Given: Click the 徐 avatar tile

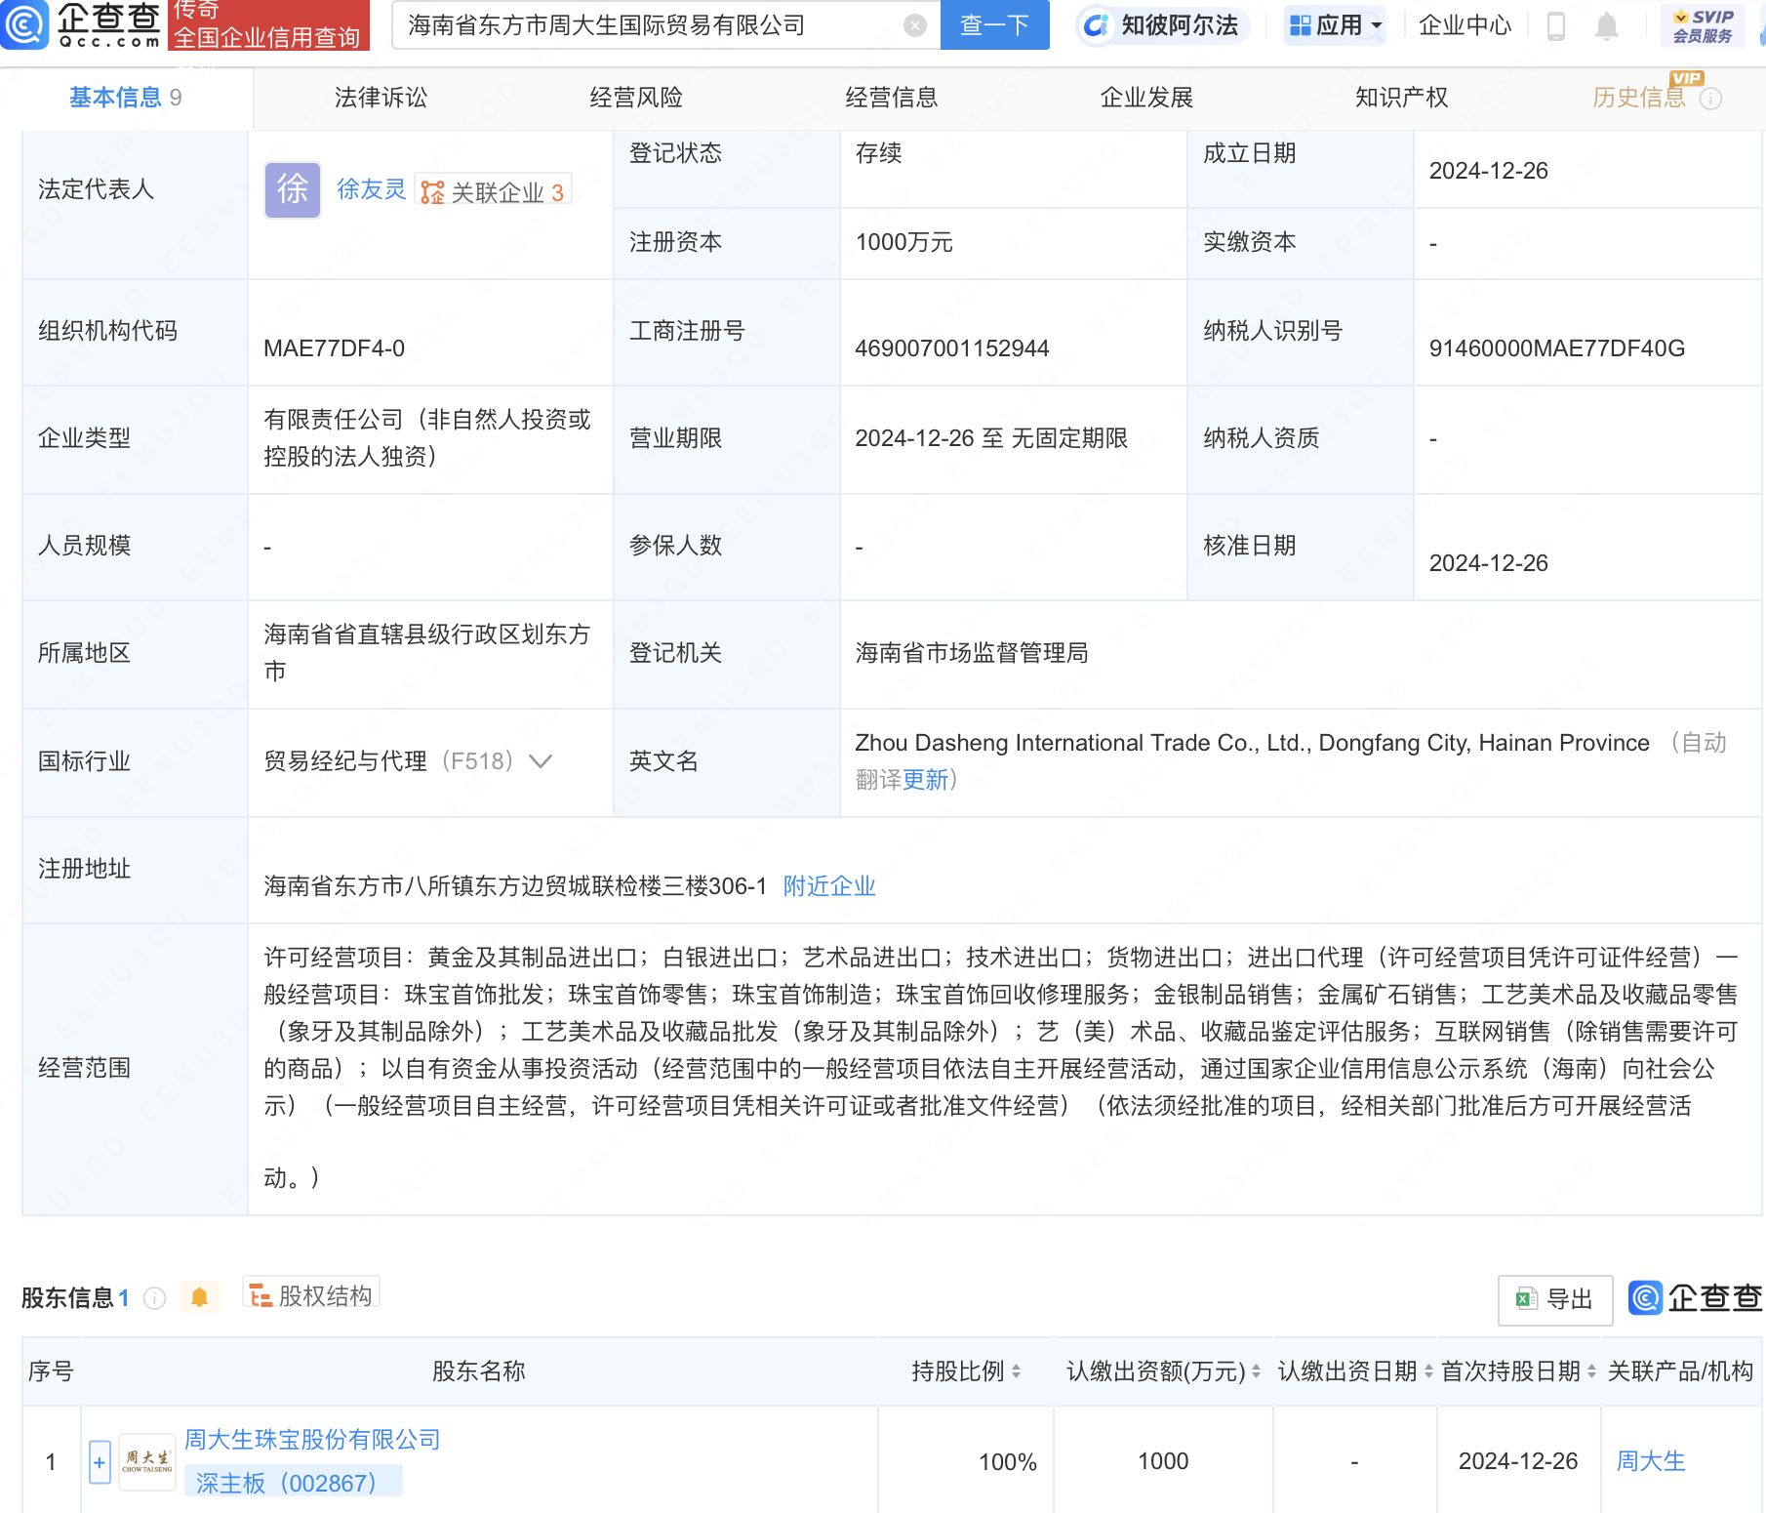Looking at the screenshot, I should [x=293, y=189].
